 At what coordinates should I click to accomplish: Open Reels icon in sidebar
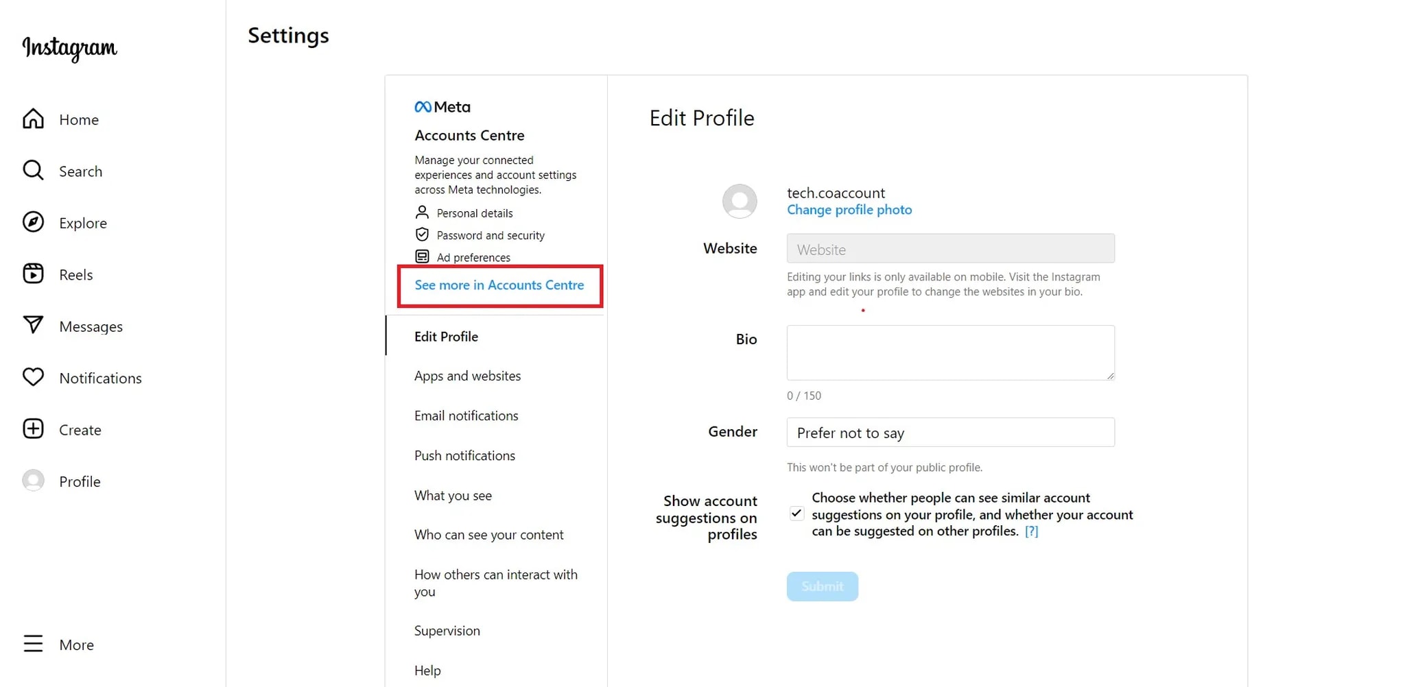pos(33,274)
